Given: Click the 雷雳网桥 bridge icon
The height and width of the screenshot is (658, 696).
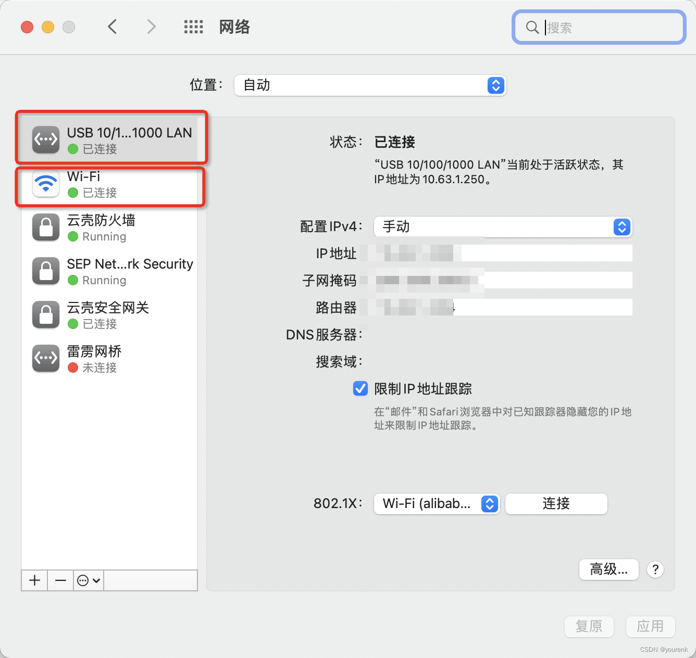Looking at the screenshot, I should pos(46,359).
